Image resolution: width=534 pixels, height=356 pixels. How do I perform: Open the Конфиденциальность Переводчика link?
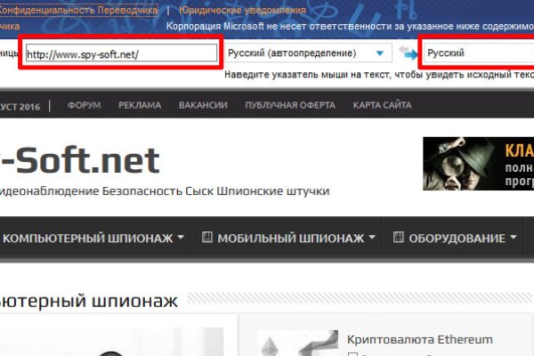coord(80,10)
